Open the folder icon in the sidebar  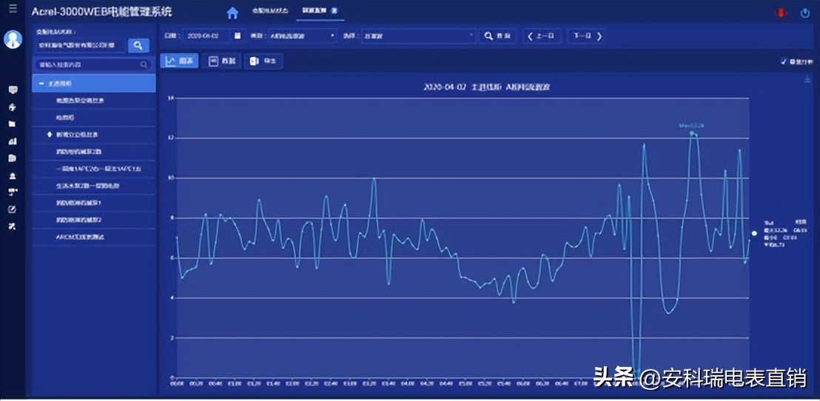click(13, 124)
